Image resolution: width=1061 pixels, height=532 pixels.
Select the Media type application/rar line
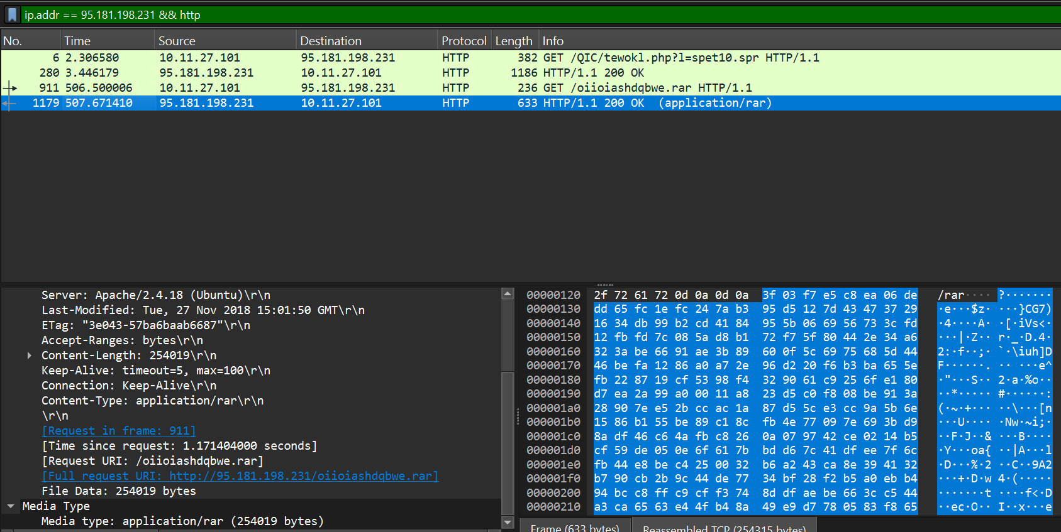(x=182, y=521)
